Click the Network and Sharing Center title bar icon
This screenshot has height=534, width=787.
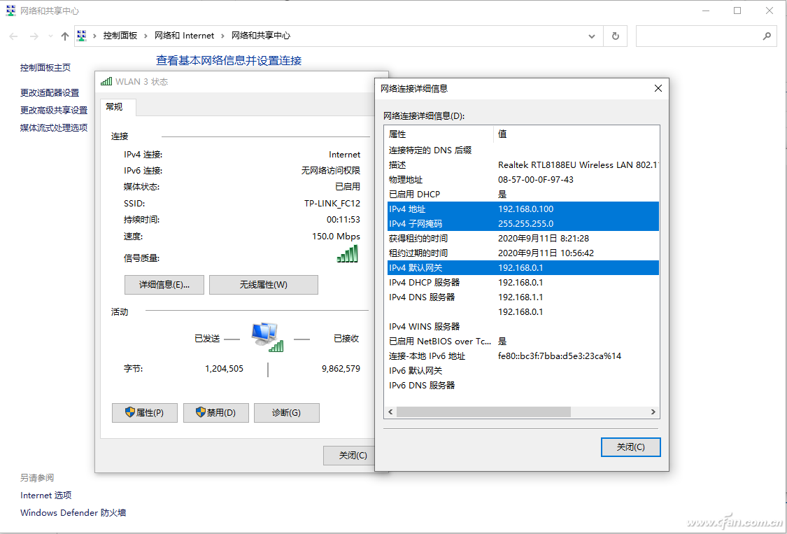[10, 10]
